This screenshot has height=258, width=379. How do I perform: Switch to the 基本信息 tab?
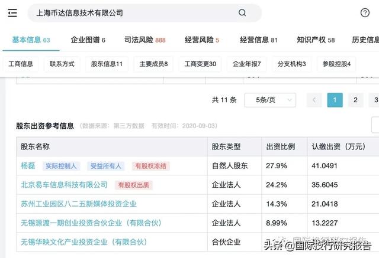coord(31,40)
